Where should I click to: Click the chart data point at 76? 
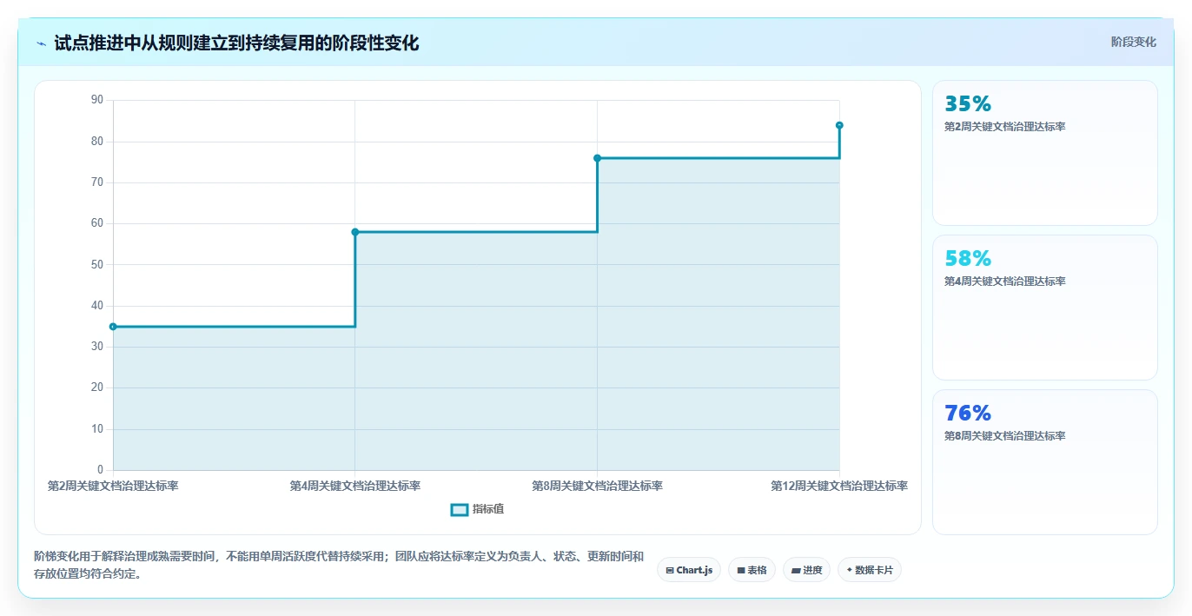click(597, 158)
